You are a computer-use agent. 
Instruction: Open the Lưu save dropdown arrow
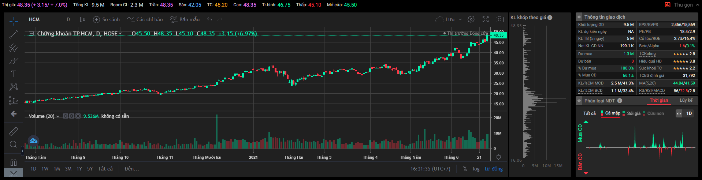coord(460,19)
